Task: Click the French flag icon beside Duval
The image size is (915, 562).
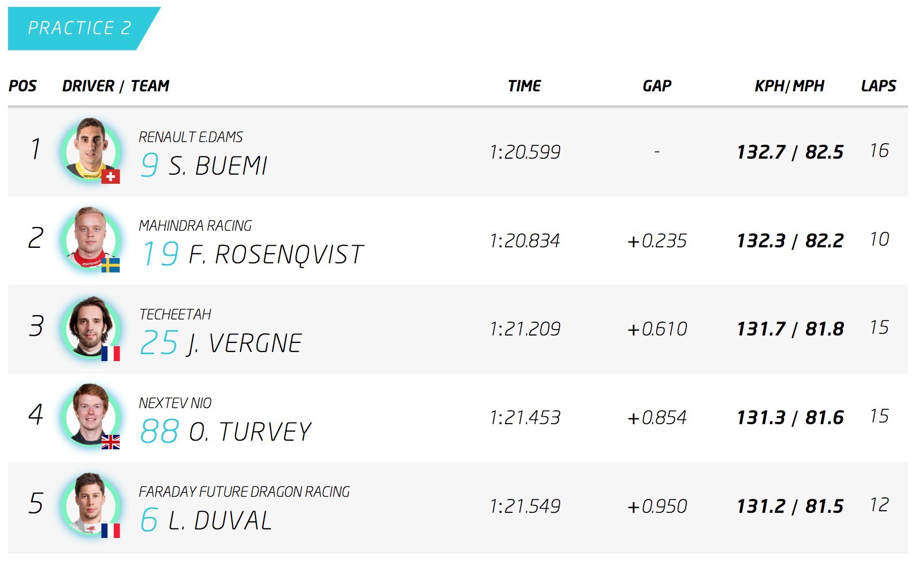Action: pos(111,530)
